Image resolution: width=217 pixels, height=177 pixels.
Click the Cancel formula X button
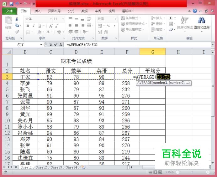tap(51, 45)
